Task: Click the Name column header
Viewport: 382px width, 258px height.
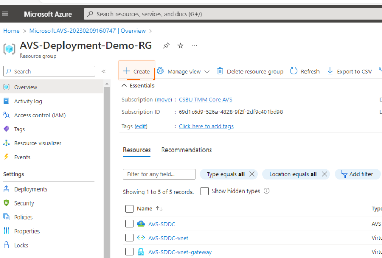Action: coord(145,209)
